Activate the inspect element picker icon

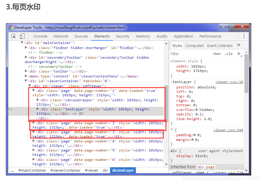13,36
